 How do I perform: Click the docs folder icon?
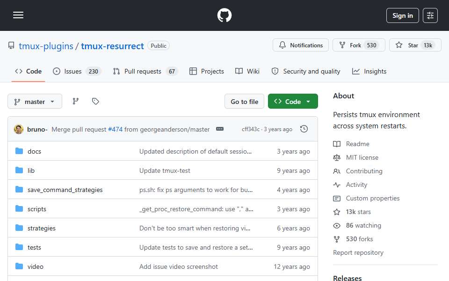(19, 151)
